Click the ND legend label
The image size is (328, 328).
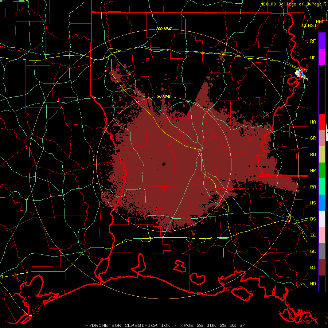tap(313, 284)
